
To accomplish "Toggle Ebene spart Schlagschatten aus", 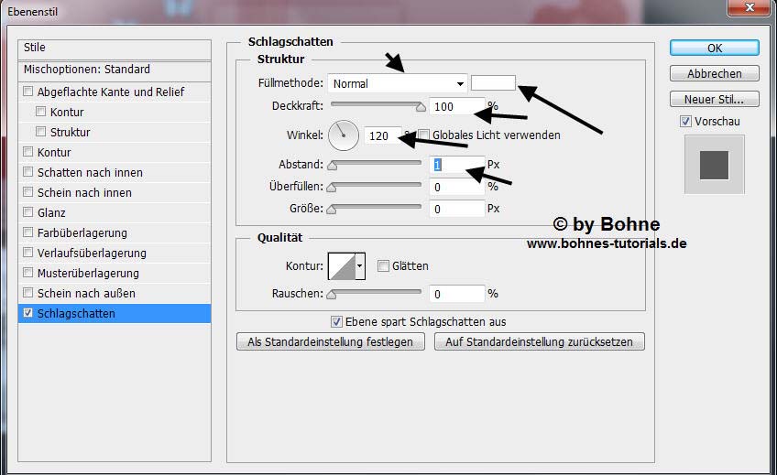I will pyautogui.click(x=337, y=322).
